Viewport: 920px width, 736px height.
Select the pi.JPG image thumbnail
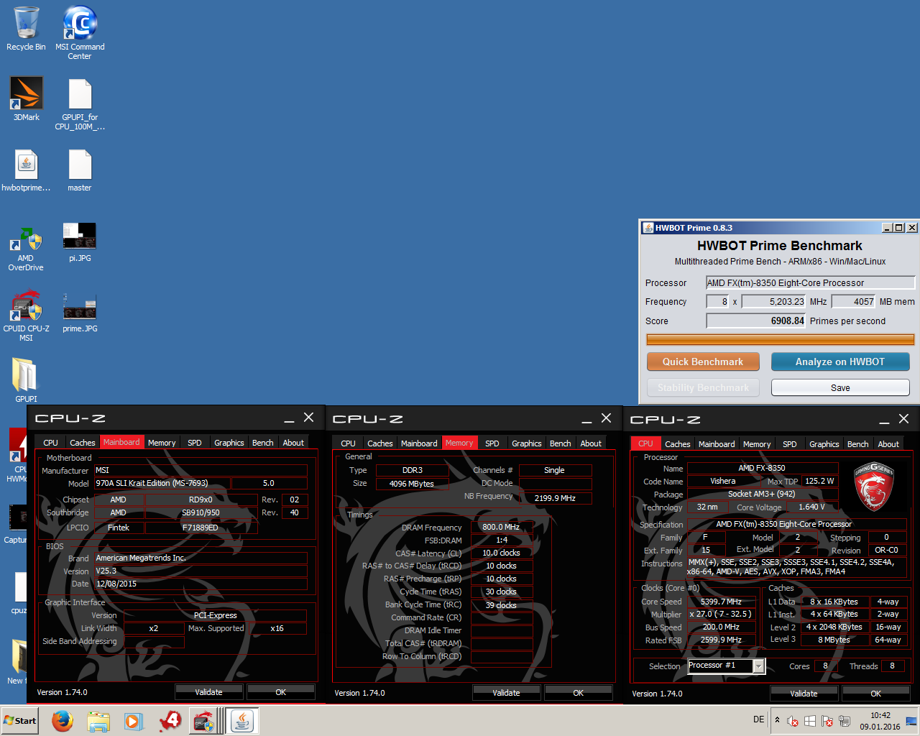[x=80, y=242]
